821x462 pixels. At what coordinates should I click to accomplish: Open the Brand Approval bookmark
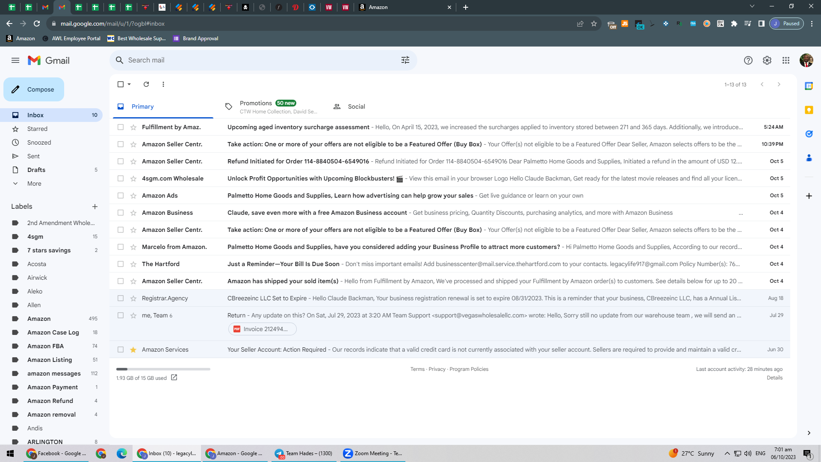(x=196, y=38)
